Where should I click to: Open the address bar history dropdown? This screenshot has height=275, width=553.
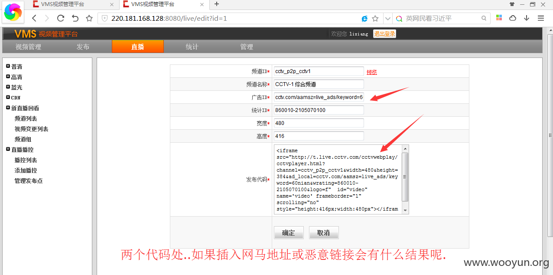click(x=387, y=19)
